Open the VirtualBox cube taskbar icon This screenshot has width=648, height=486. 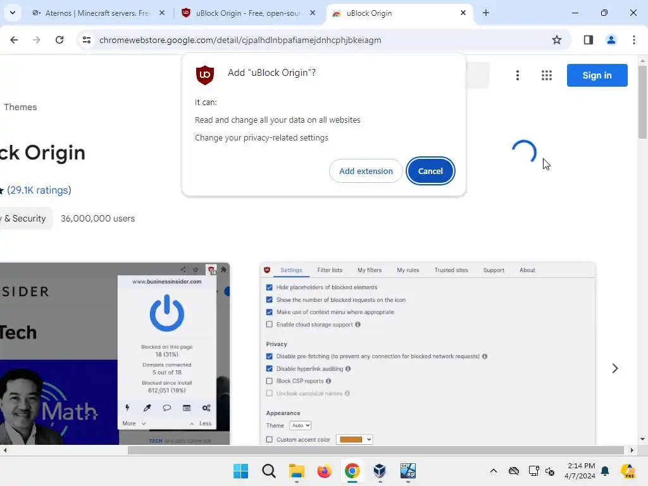(x=380, y=471)
